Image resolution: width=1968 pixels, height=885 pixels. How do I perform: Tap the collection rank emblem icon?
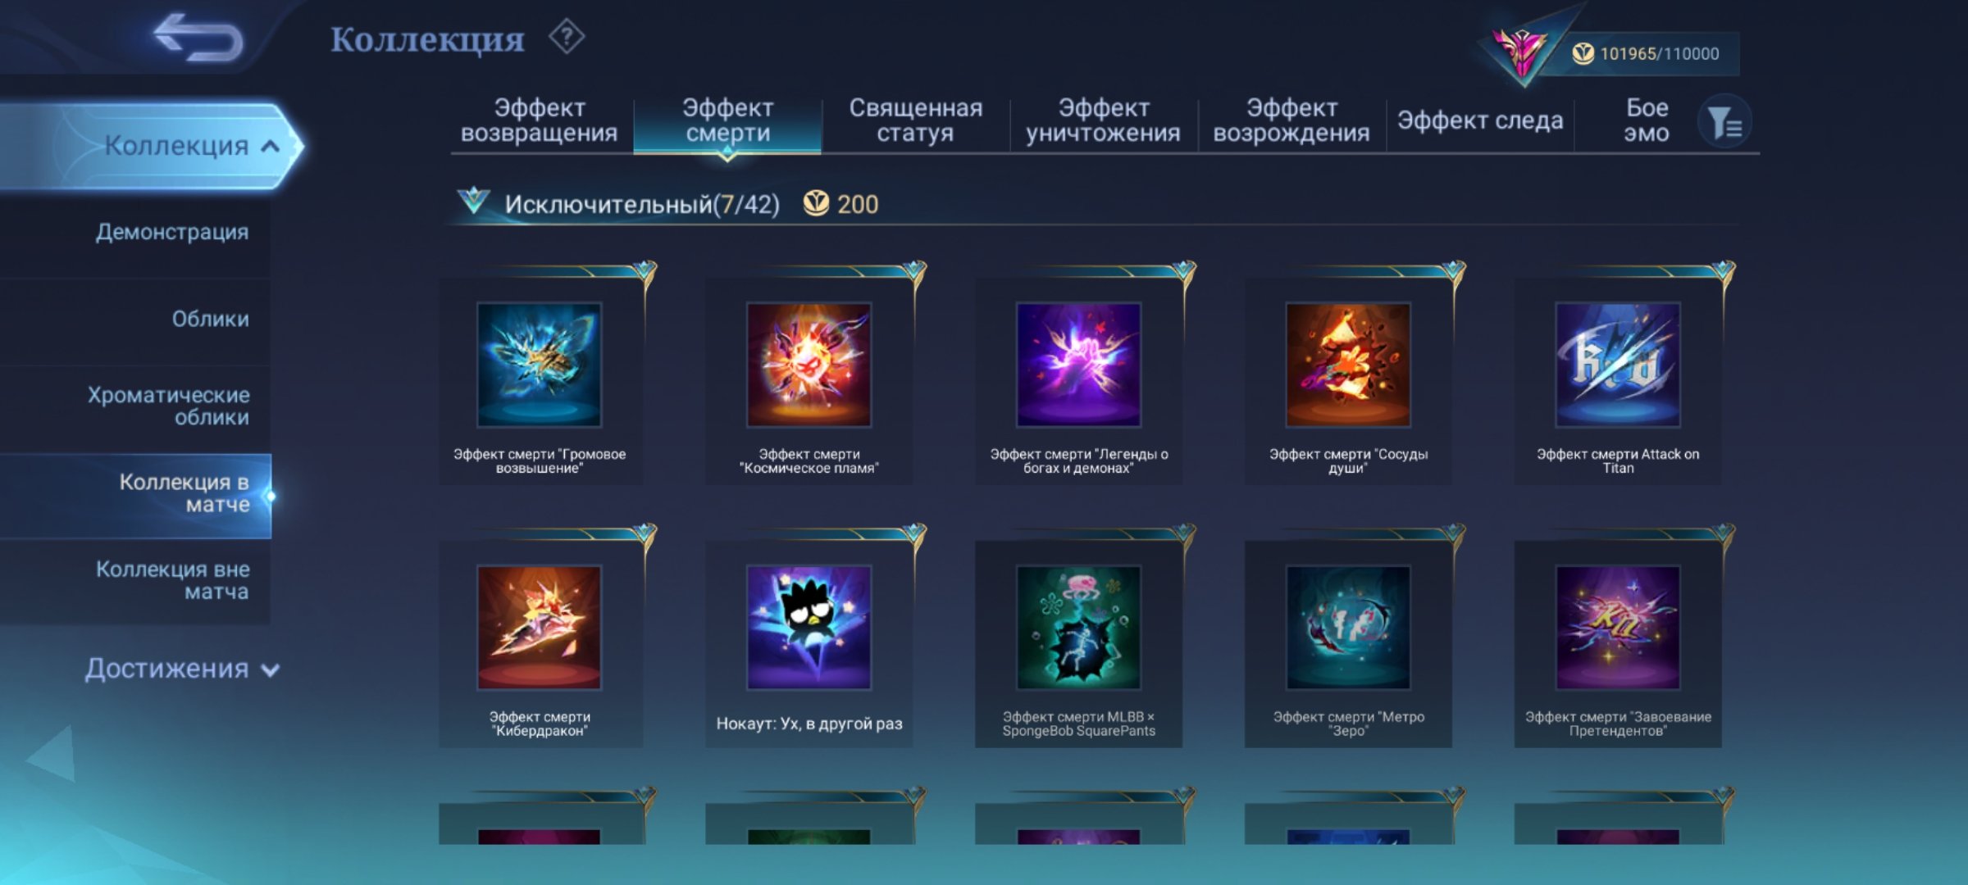pos(1522,53)
